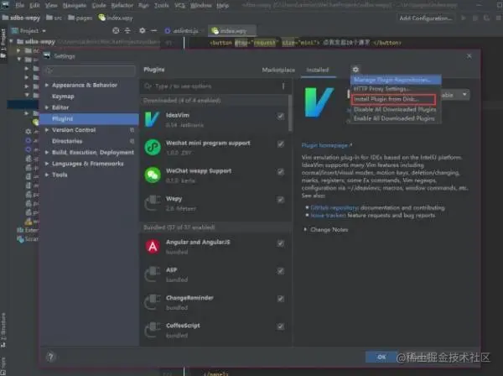This screenshot has width=503, height=376.
Task: Click the IdeaVim plugin icon in list
Action: pos(153,119)
